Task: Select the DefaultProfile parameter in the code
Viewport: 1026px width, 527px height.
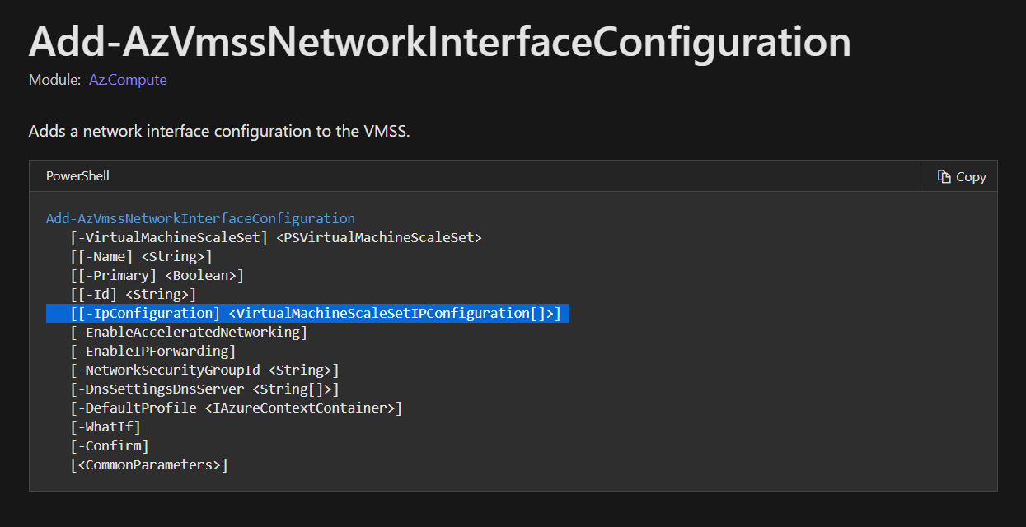Action: 236,408
